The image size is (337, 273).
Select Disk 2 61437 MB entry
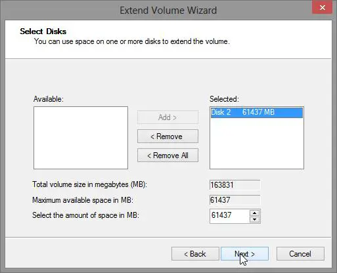(257, 112)
